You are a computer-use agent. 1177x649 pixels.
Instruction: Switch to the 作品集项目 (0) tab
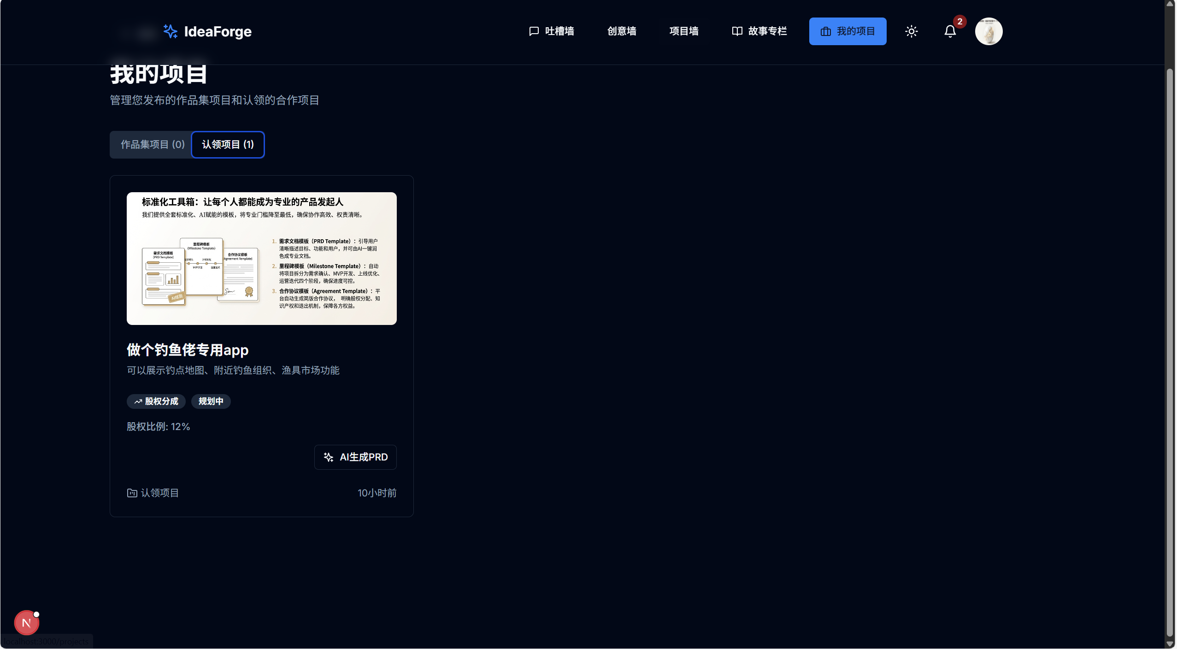point(152,145)
